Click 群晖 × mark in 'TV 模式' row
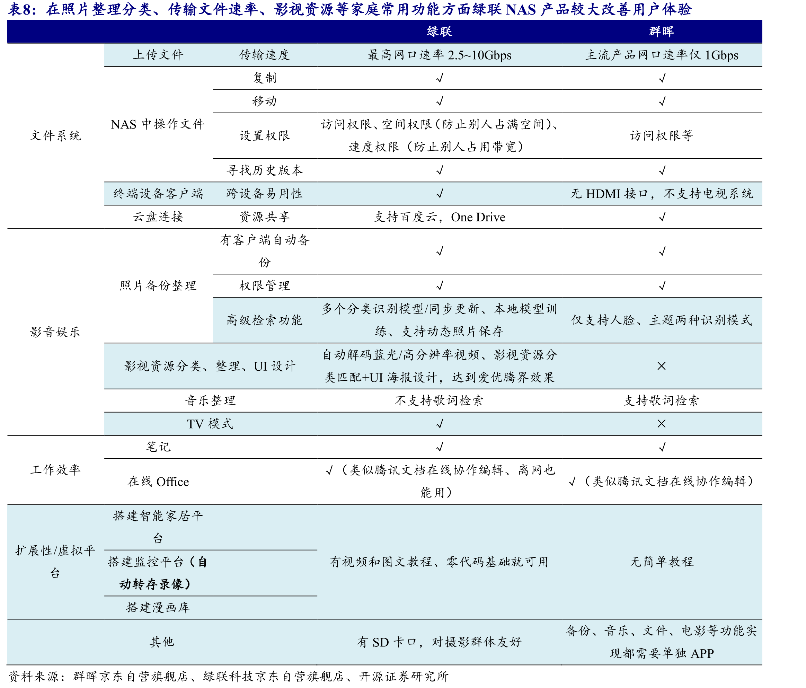The image size is (806, 688). [x=661, y=424]
